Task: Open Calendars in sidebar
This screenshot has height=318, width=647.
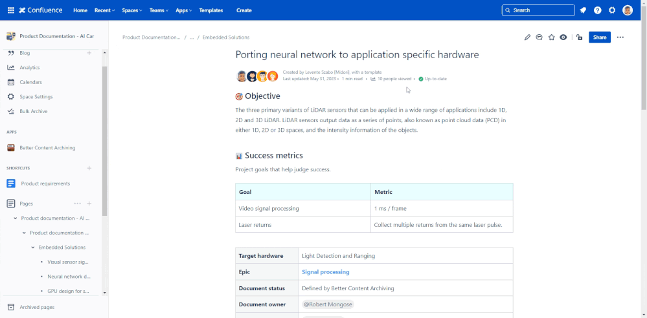Action: (31, 82)
